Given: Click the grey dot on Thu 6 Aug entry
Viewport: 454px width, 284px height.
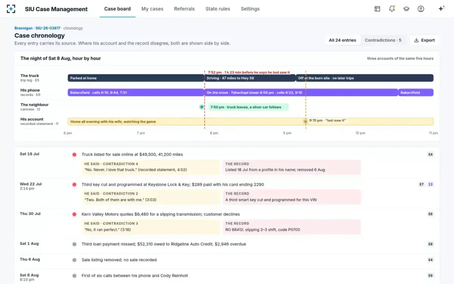Looking at the screenshot, I should pyautogui.click(x=74, y=260).
